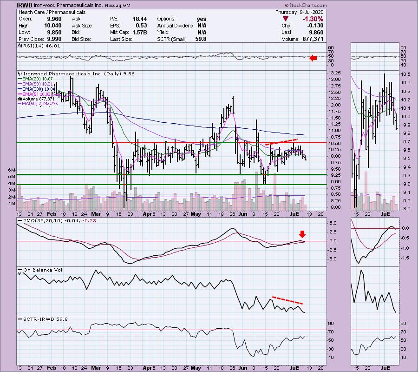418x372 pixels.
Task: Click the IRWD ticker symbol heading
Action: tap(25, 5)
